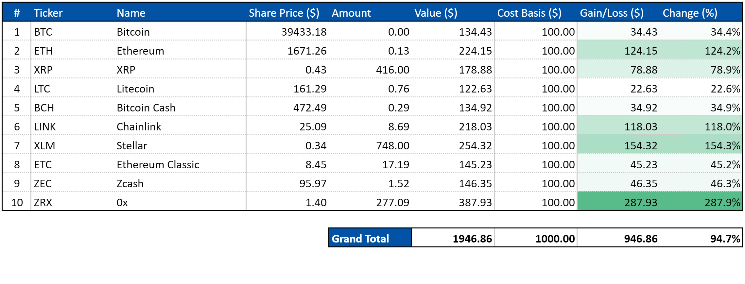Click the share price "161.29"
Viewport: 745px width, 284px height.
[x=310, y=89]
